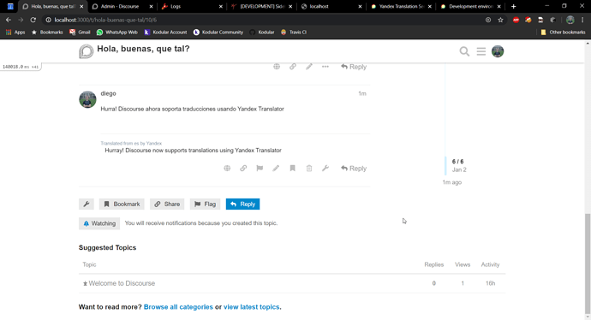Open Chrome three-dot menu
This screenshot has width=591, height=320.
pyautogui.click(x=582, y=20)
